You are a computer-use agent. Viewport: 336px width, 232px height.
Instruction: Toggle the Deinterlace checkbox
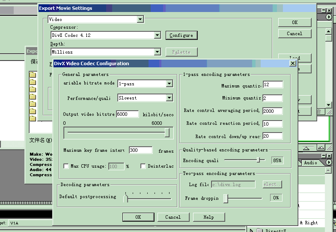[143, 166]
